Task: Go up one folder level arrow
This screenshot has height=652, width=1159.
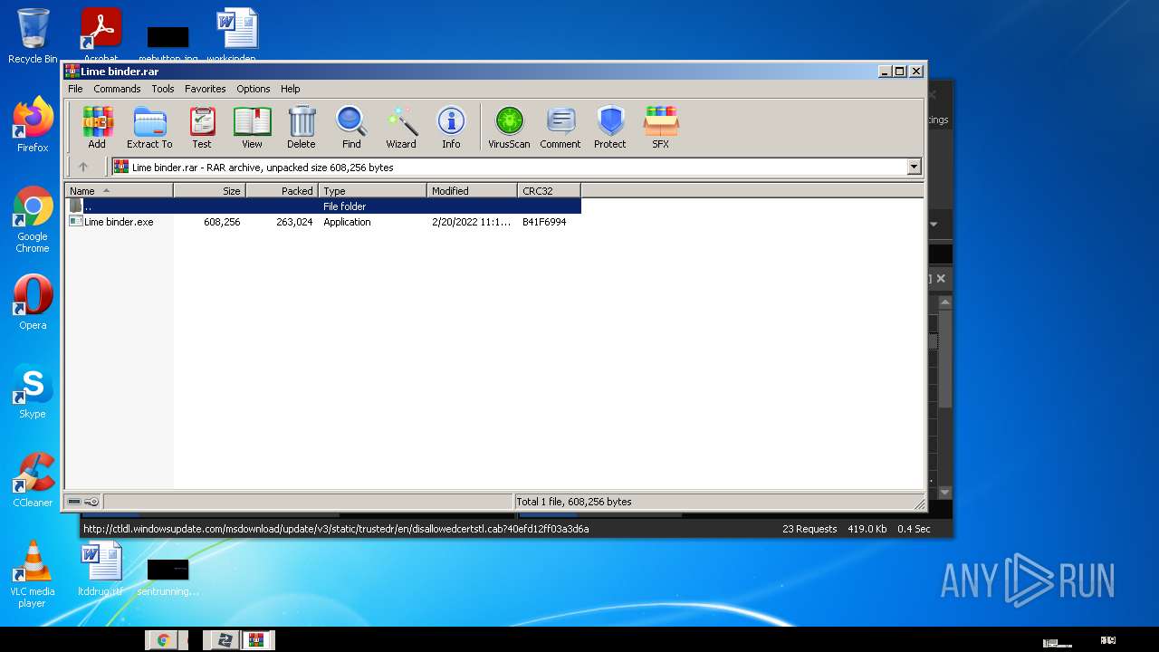Action: point(83,167)
